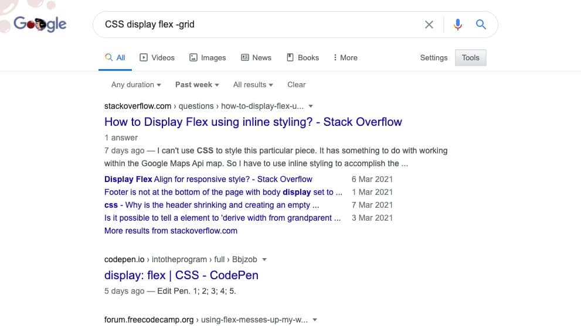Click inside the search query field
Viewport: 581px width, 326px height.
click(258, 25)
